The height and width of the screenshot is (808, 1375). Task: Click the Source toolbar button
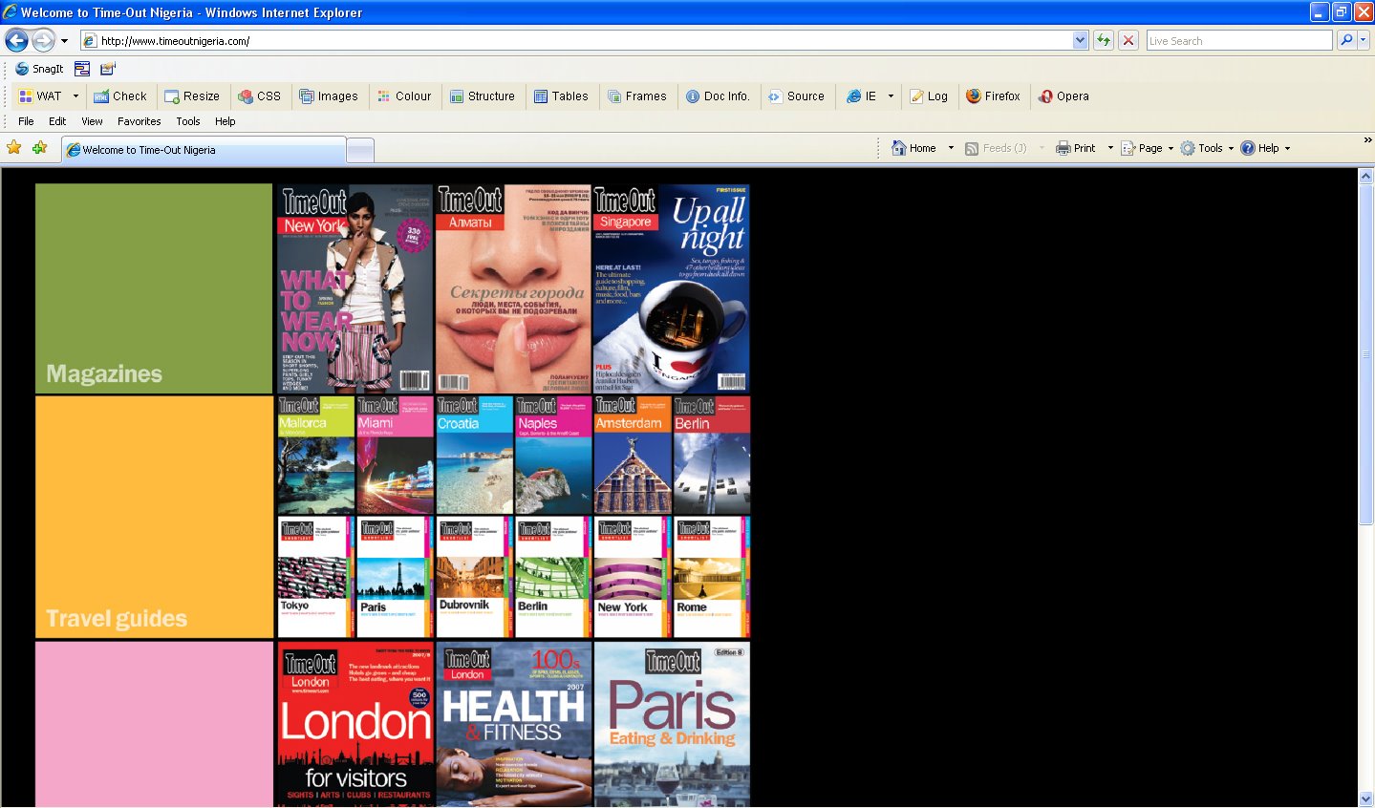(x=797, y=96)
